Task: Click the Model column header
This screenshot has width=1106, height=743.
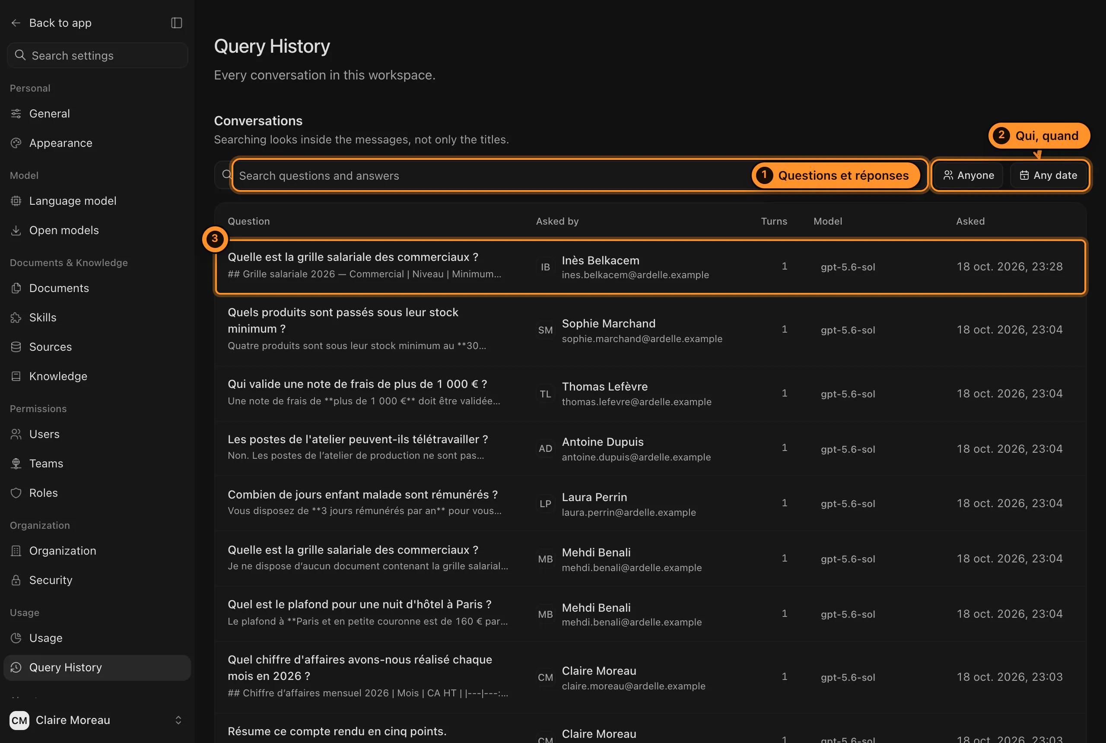Action: (x=827, y=221)
